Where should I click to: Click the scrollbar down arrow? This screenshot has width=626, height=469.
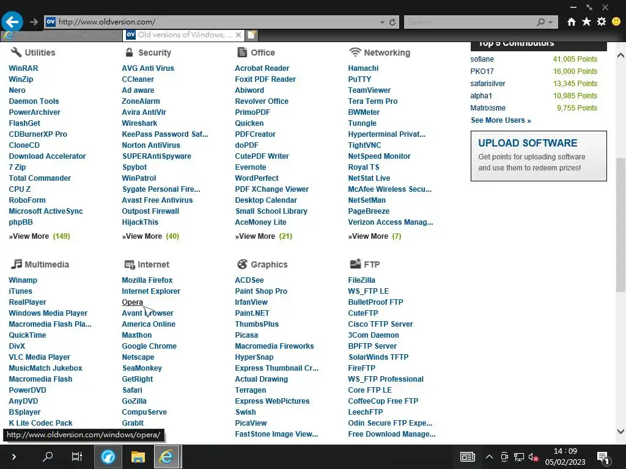click(x=620, y=431)
